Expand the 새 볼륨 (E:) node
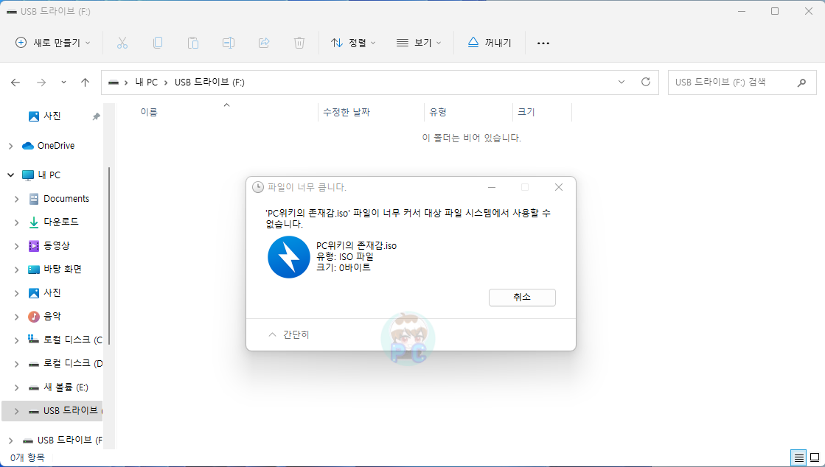Viewport: 825px width, 467px height. tap(17, 388)
